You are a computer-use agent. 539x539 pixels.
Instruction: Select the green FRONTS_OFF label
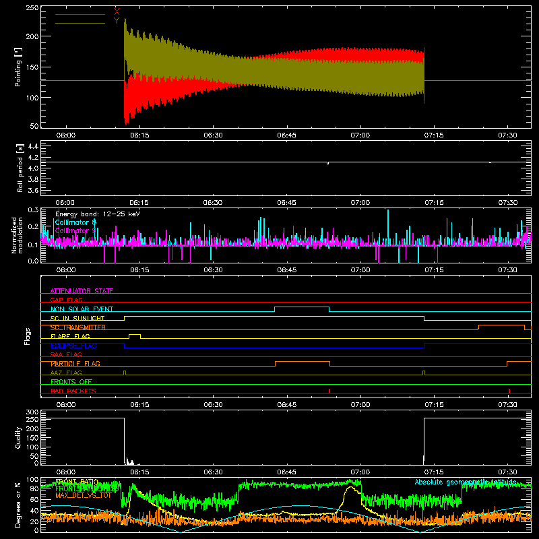71,382
